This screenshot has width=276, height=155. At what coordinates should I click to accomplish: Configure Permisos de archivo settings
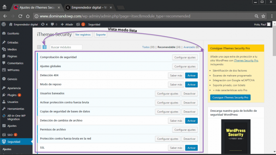pos(185,130)
